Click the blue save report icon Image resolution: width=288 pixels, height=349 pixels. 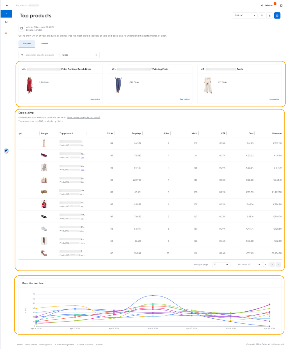(277, 15)
